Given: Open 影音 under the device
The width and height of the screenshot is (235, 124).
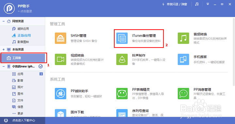Looking at the screenshot, I should (x=20, y=80).
